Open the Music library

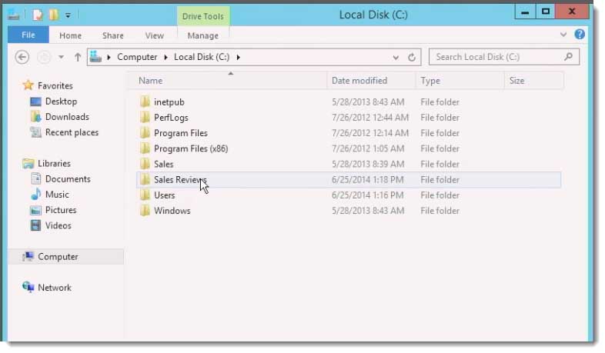pyautogui.click(x=57, y=195)
